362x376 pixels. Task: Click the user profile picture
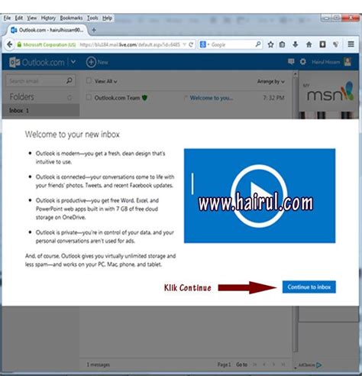[347, 62]
